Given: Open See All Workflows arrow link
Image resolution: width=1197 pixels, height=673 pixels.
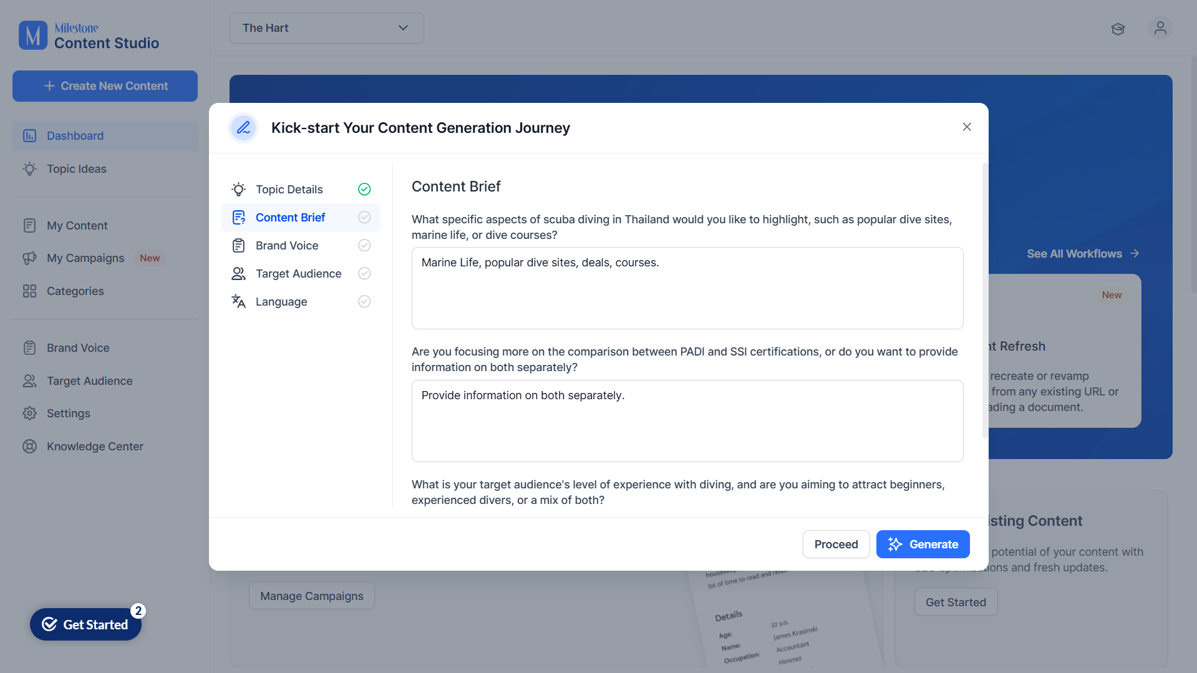Looking at the screenshot, I should pyautogui.click(x=1083, y=254).
